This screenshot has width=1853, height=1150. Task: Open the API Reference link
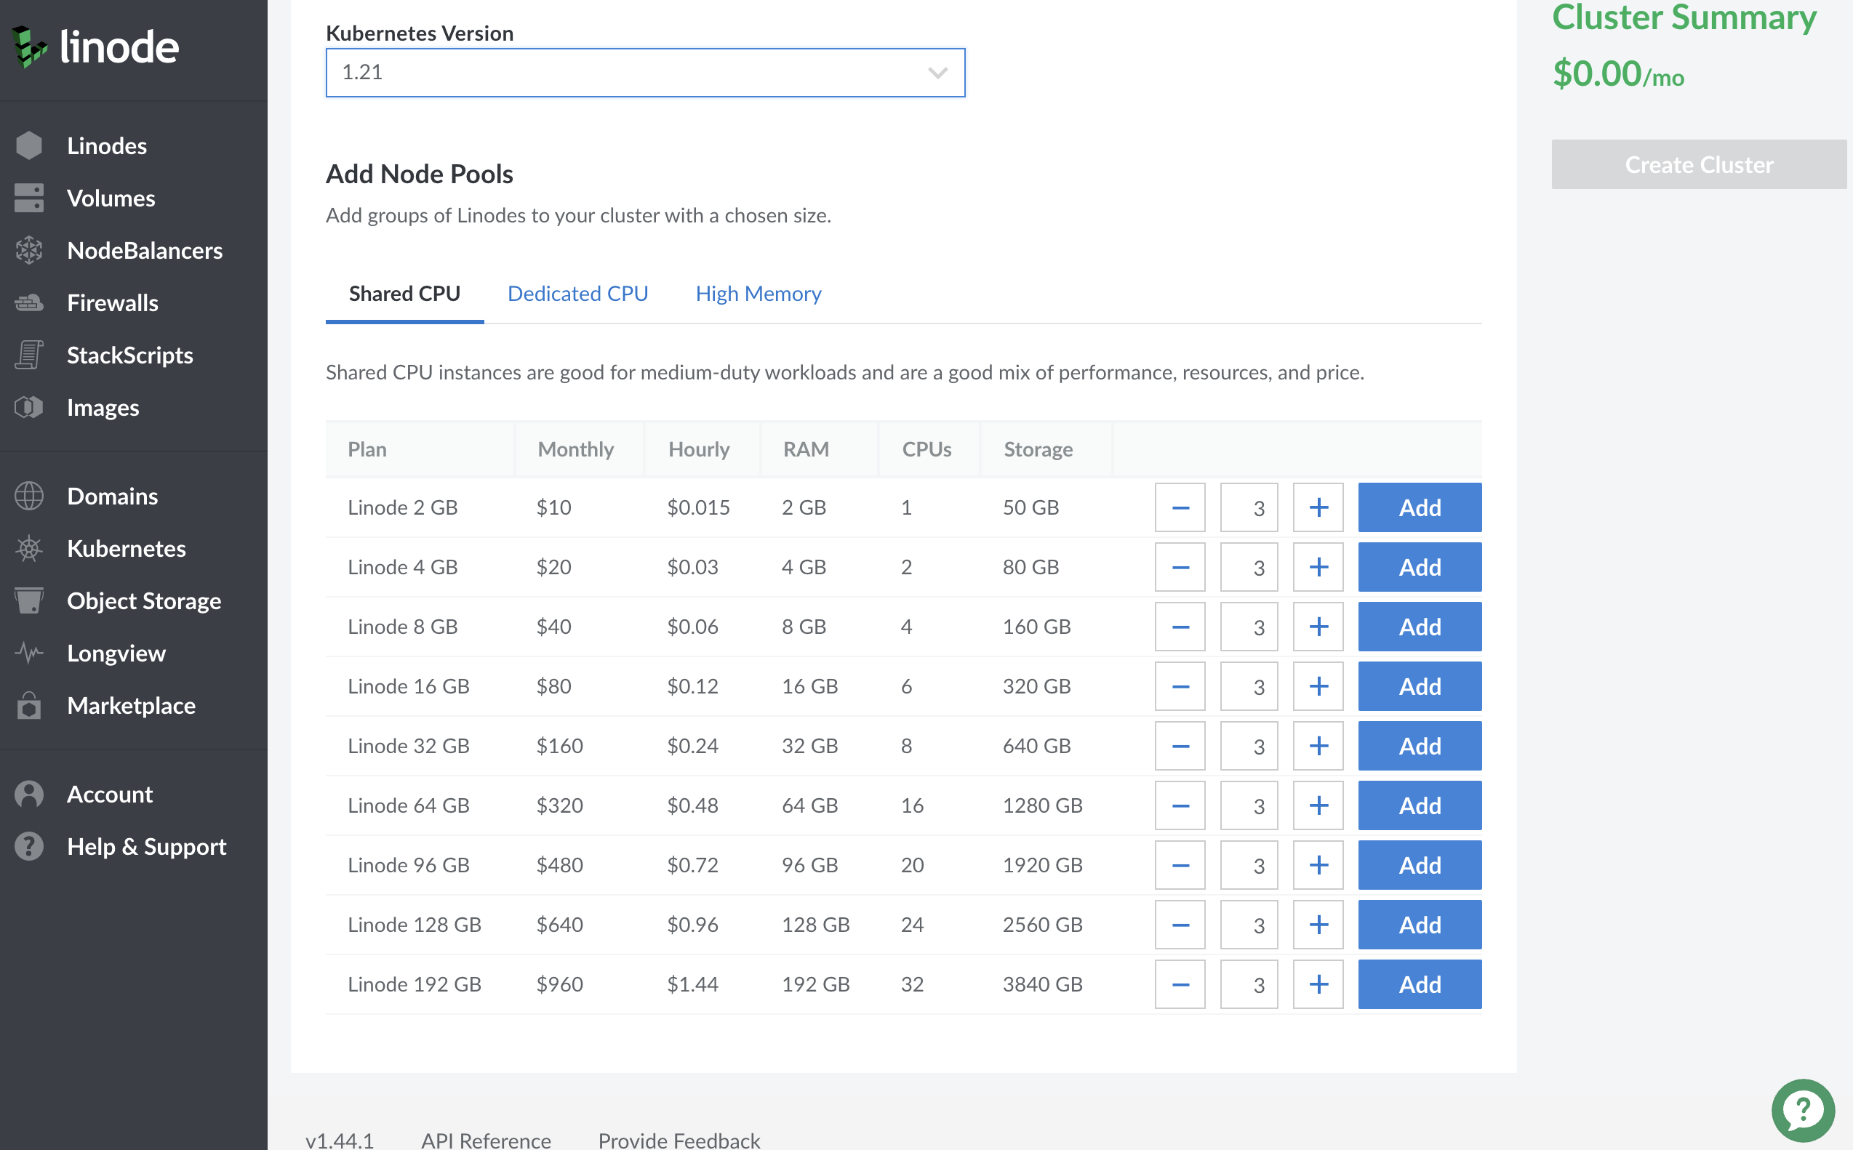pyautogui.click(x=485, y=1135)
